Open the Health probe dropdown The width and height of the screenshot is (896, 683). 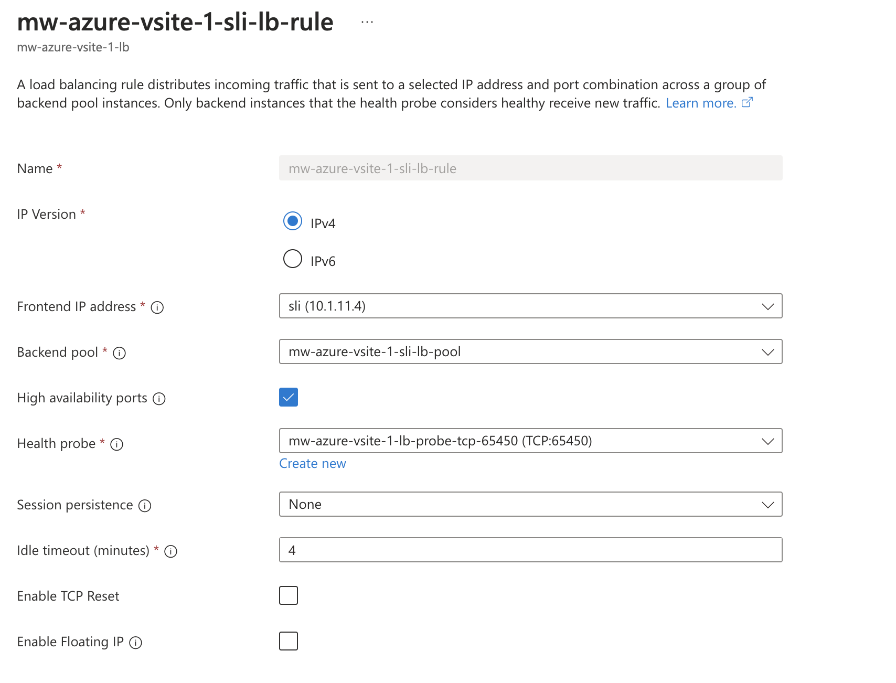(767, 441)
